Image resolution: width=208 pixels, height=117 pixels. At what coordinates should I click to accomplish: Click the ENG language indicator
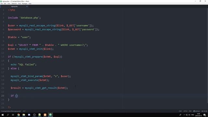(193, 115)
